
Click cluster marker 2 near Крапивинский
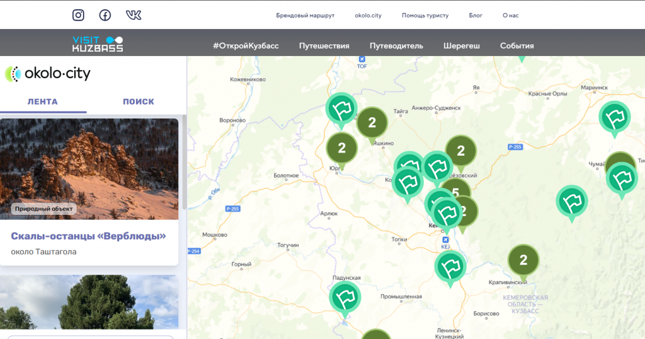523,260
